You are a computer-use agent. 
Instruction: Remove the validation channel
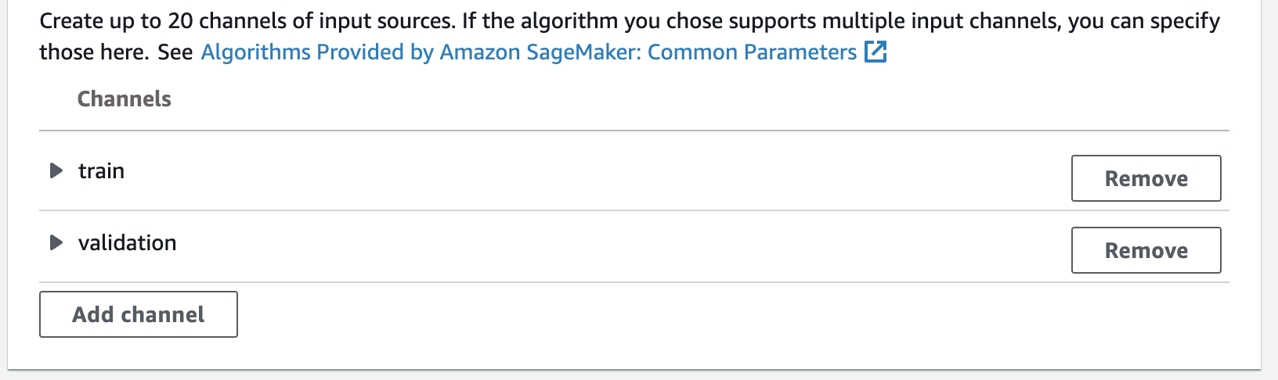pyautogui.click(x=1146, y=250)
